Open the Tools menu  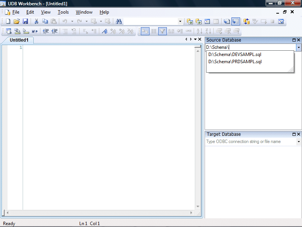click(x=63, y=12)
